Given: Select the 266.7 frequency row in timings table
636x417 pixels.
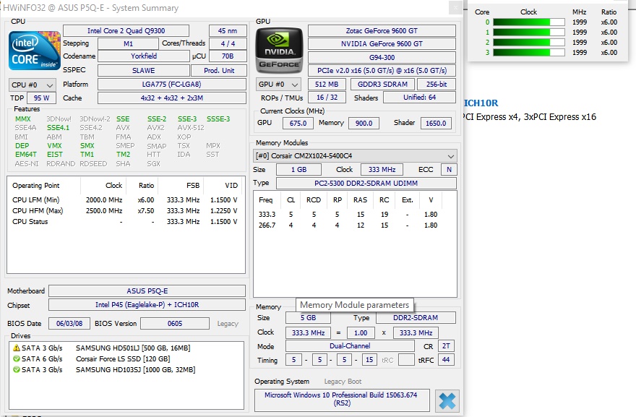Looking at the screenshot, I should click(355, 225).
